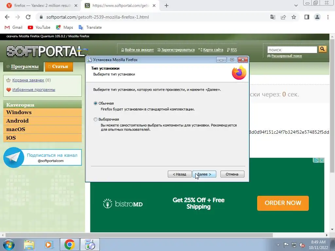This screenshot has height=251, width=335.
Task: Open Корзина закачек link
Action: click(x=28, y=80)
